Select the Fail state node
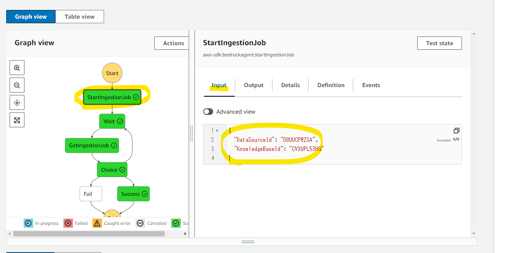Image resolution: width=508 pixels, height=253 pixels. click(x=91, y=194)
